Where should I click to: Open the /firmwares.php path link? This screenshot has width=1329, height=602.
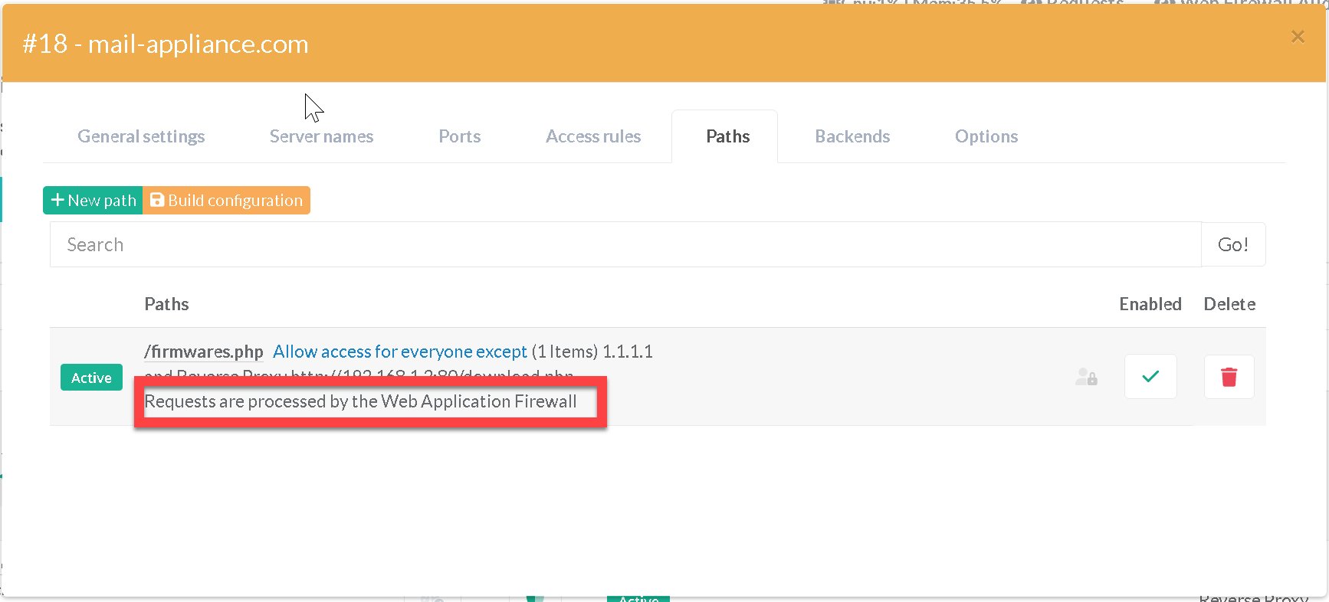tap(203, 352)
